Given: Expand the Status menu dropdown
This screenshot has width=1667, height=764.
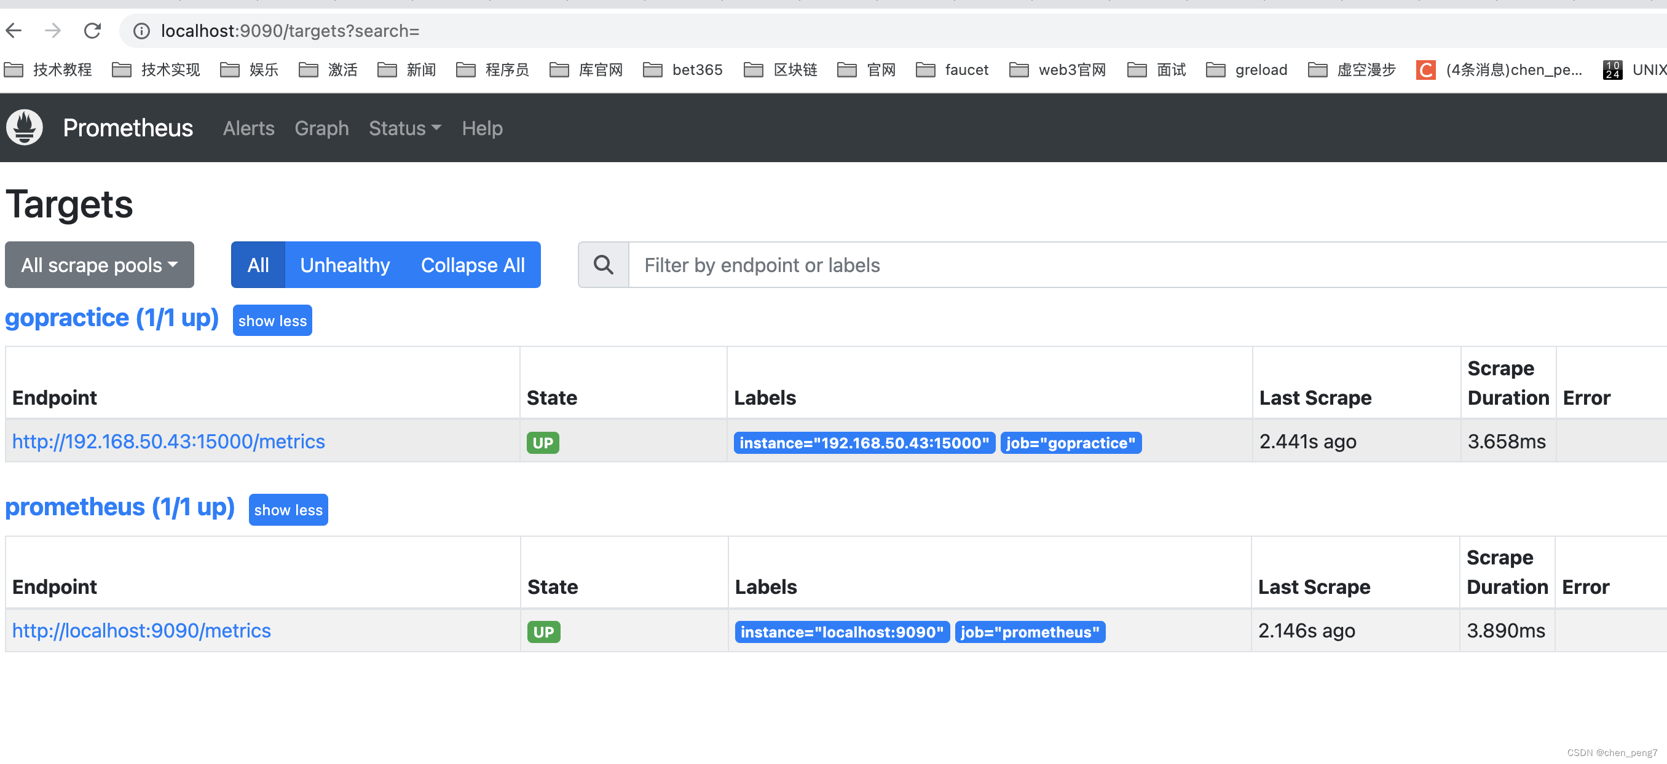Looking at the screenshot, I should [x=405, y=128].
